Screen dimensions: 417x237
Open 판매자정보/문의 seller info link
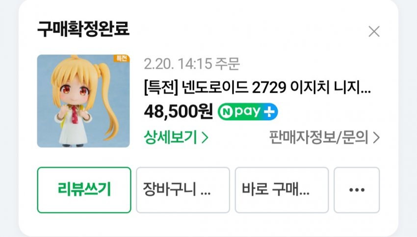(x=324, y=137)
